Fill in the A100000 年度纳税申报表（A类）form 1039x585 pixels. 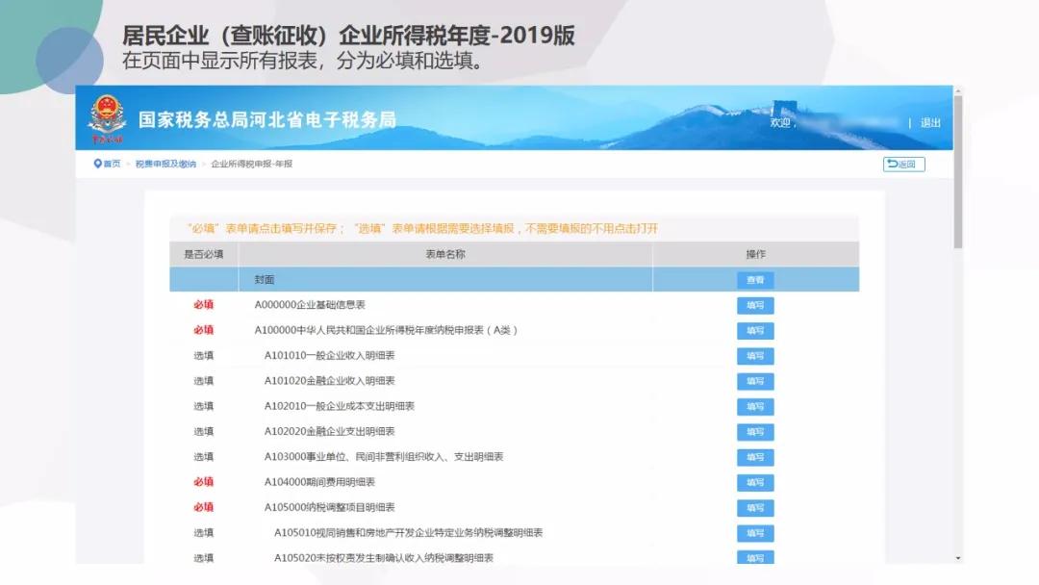755,330
